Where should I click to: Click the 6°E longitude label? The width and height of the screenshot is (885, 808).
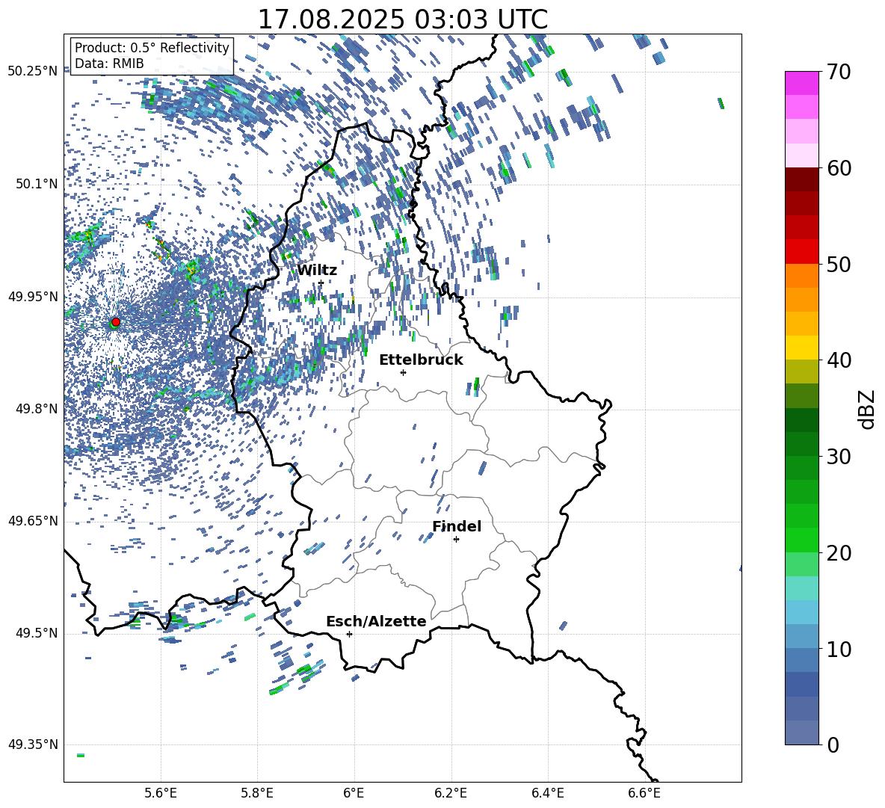354,793
